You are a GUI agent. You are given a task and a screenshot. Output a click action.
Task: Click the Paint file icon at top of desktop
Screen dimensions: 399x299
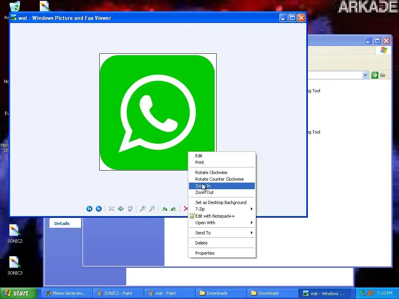(45, 6)
